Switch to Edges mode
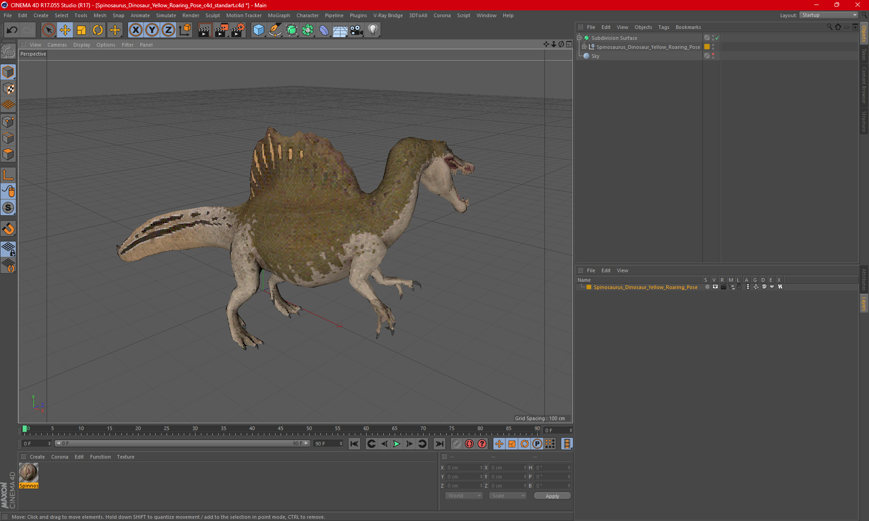869x521 pixels. pyautogui.click(x=8, y=138)
